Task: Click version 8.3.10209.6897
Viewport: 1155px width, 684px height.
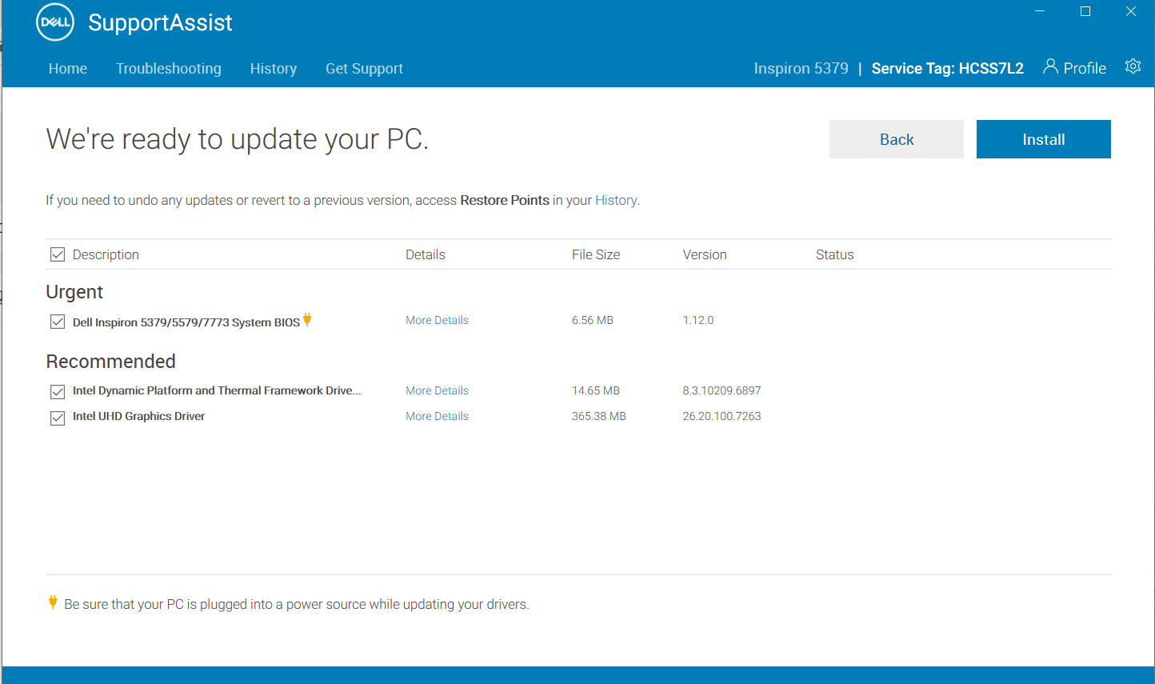Action: pos(721,390)
